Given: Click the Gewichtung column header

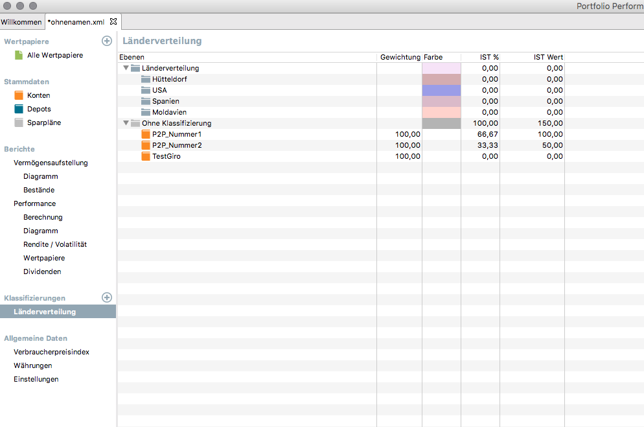Looking at the screenshot, I should [x=400, y=57].
